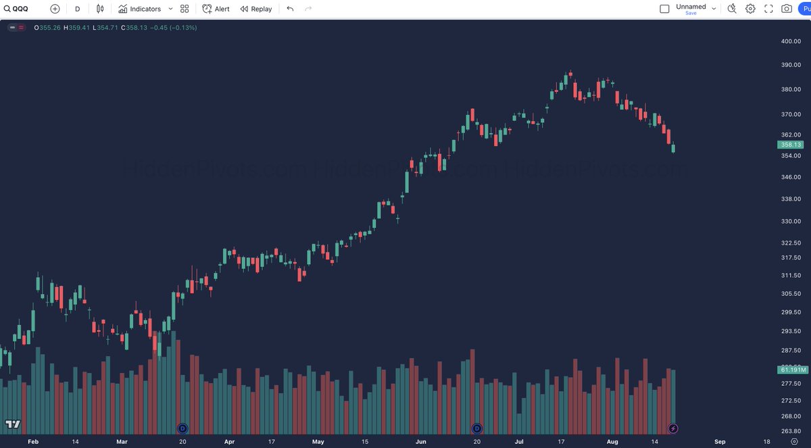Screen dimensions: 811x448
Task: Click the Jun label on the time axis
Action: pos(421,441)
